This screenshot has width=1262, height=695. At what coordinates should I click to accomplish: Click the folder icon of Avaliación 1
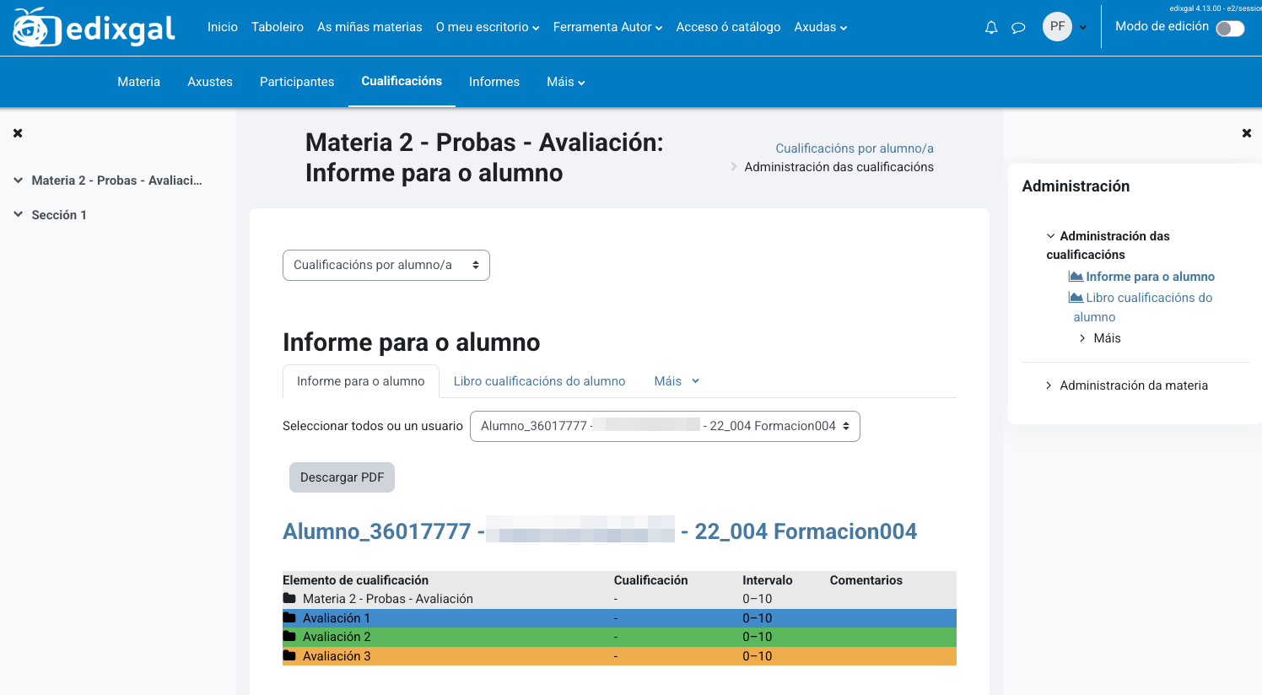[x=290, y=617]
